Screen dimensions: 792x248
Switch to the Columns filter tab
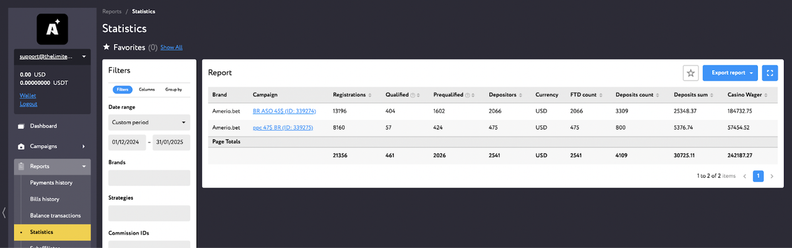(147, 89)
